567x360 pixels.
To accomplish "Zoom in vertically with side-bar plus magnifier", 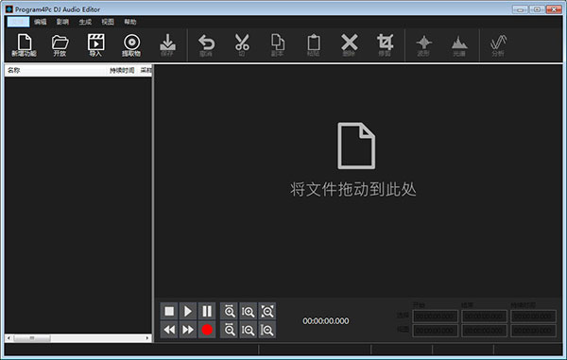I will click(x=248, y=311).
